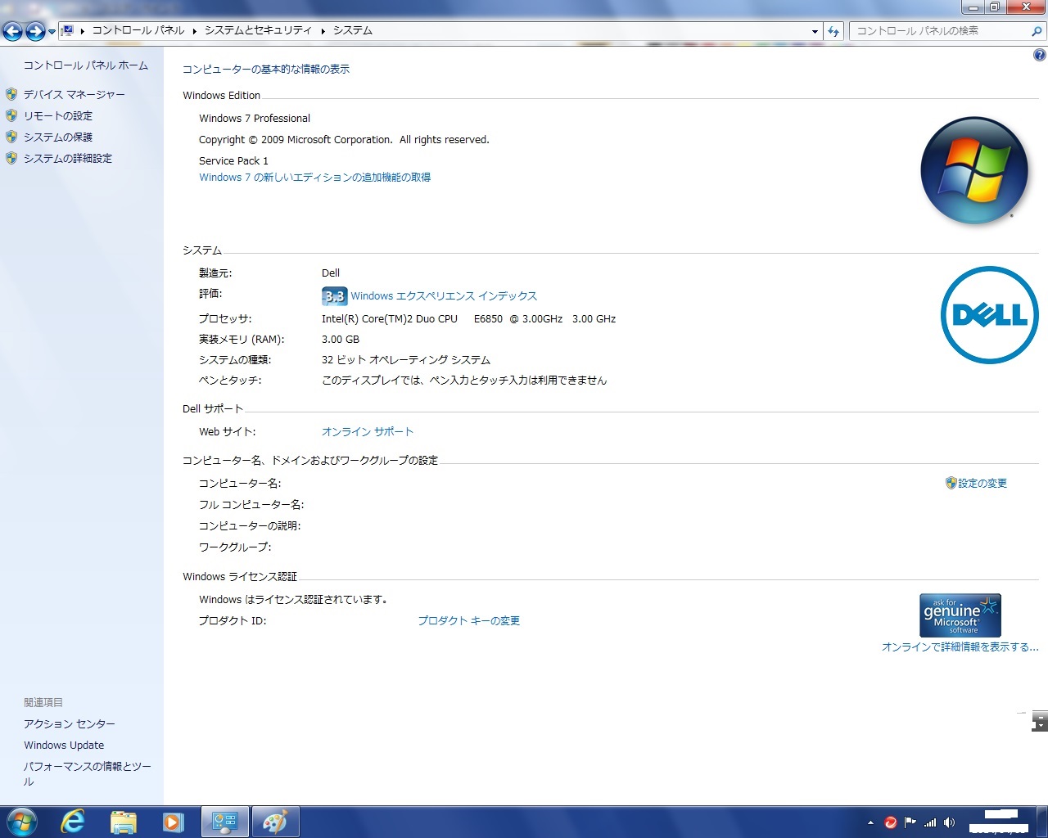Show hidden tray icons arrow
Viewport: 1048px width, 838px height.
pyautogui.click(x=870, y=822)
